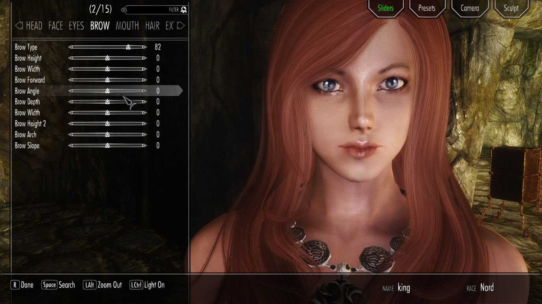Image resolution: width=542 pixels, height=304 pixels.
Task: Increase Brow Slope with right end arrow
Action: click(144, 146)
